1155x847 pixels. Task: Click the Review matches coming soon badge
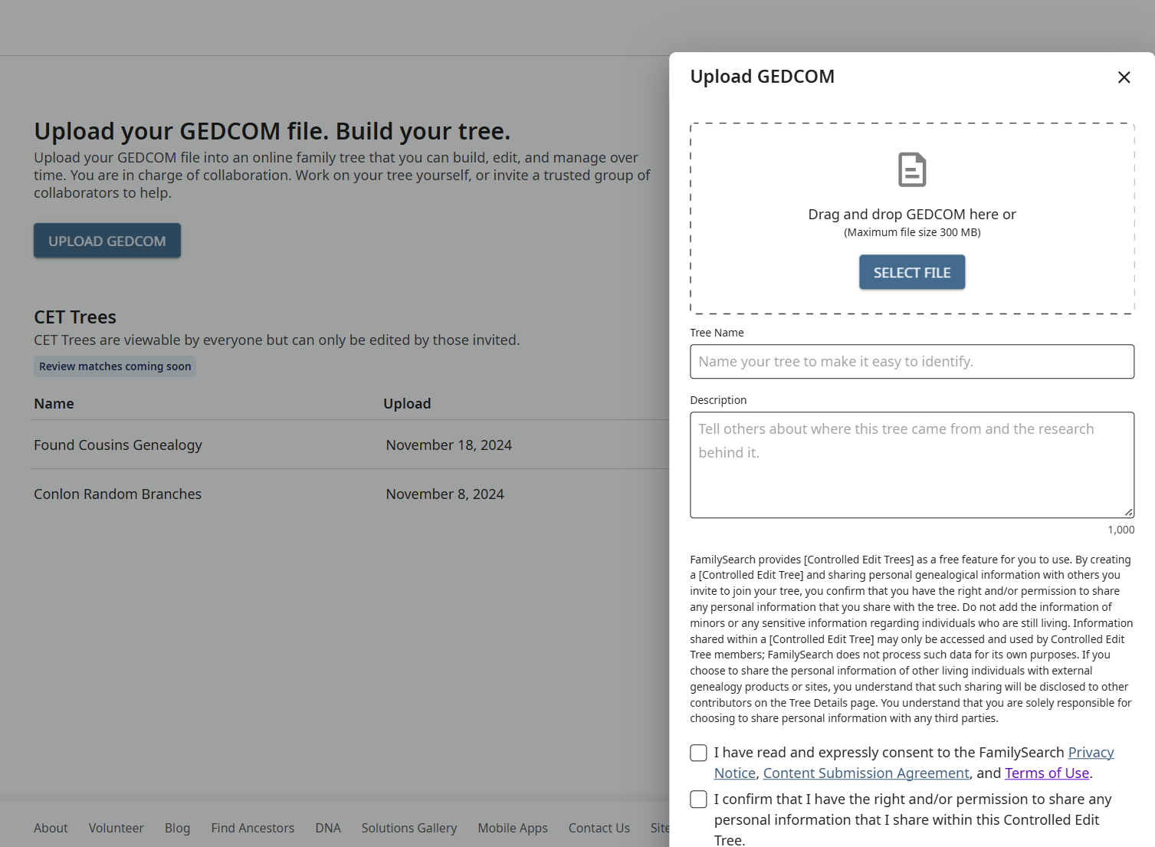(x=115, y=366)
